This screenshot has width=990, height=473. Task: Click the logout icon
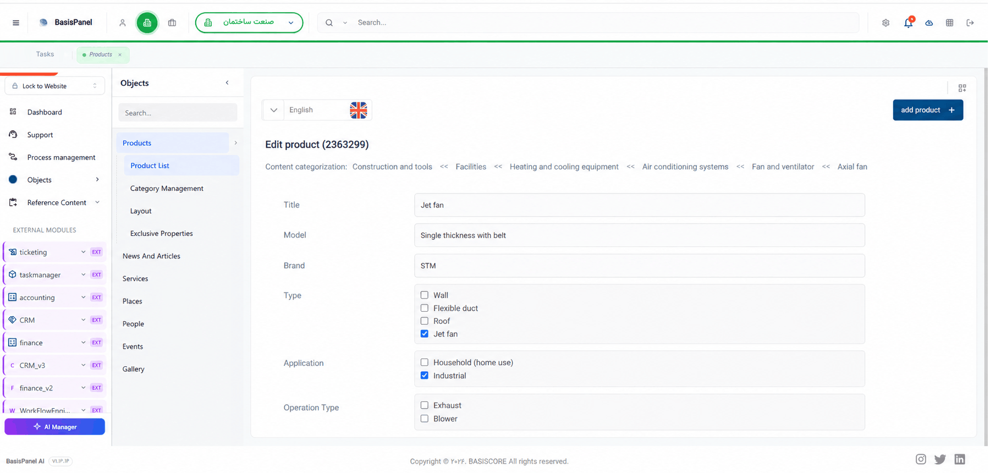(970, 23)
